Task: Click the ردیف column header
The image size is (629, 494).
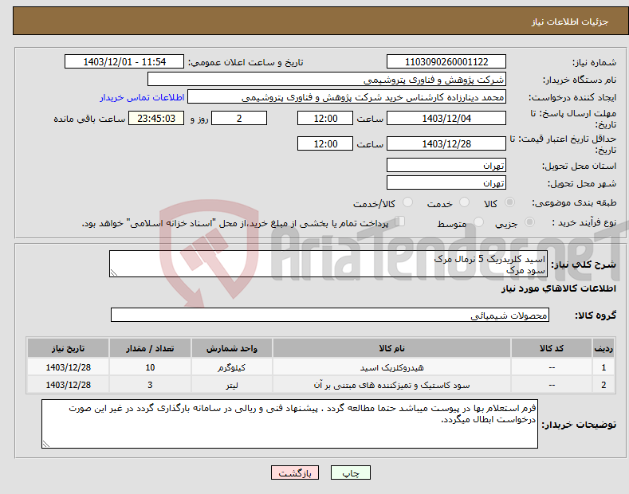Action: 603,348
